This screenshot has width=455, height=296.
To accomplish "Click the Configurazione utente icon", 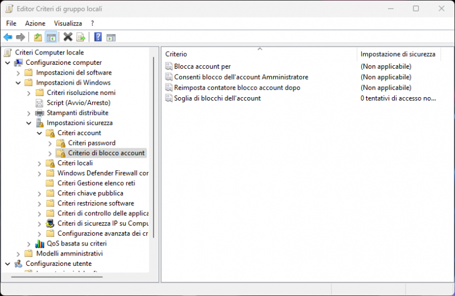I will (x=19, y=264).
